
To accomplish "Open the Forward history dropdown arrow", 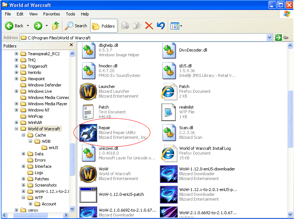I will (x=47, y=26).
